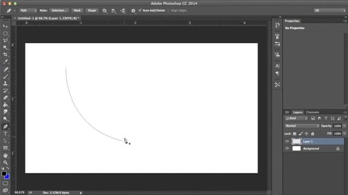The width and height of the screenshot is (348, 195).
Task: Select the Eyedropper tool
Action: point(5,61)
